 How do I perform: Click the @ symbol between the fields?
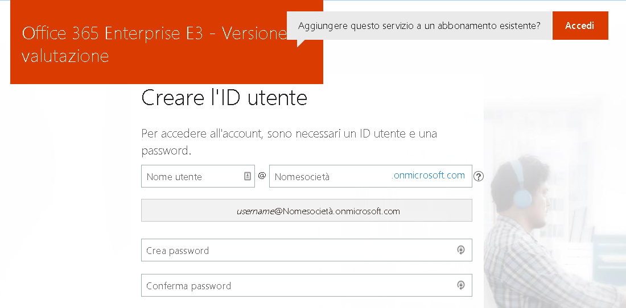pyautogui.click(x=262, y=176)
